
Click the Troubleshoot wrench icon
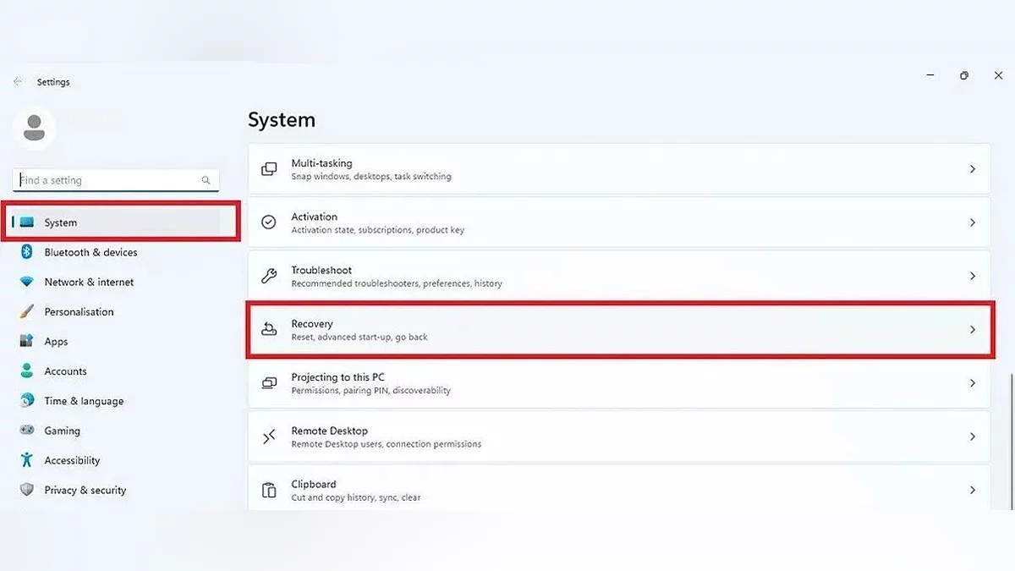tap(269, 276)
